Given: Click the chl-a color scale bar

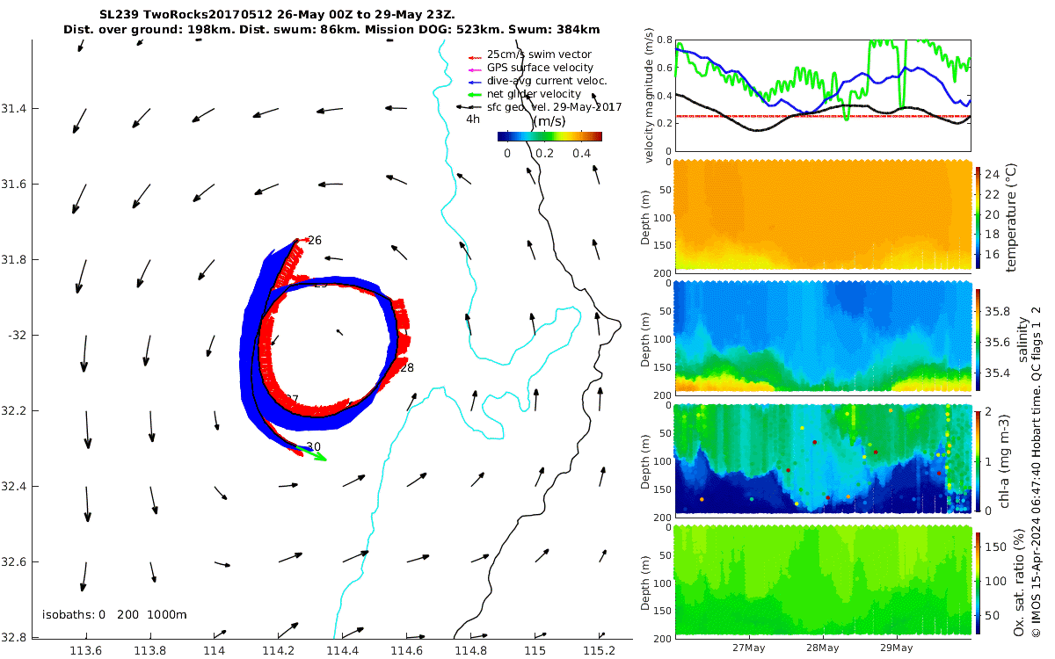Looking at the screenshot, I should [x=978, y=461].
